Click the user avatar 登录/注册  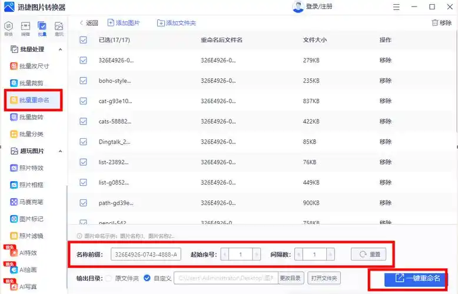coord(312,6)
